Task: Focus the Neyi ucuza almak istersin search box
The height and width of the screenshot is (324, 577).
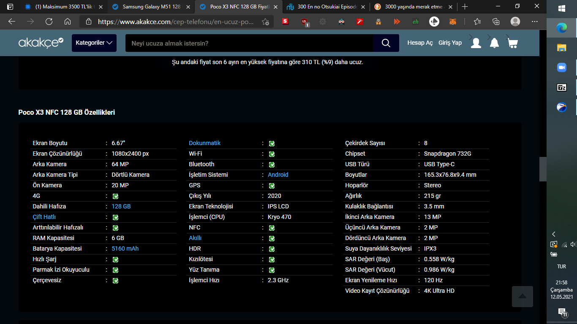Action: point(249,43)
